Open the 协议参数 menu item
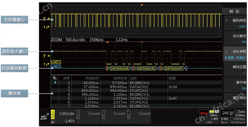The height and width of the screenshot is (127, 248). (x=235, y=54)
